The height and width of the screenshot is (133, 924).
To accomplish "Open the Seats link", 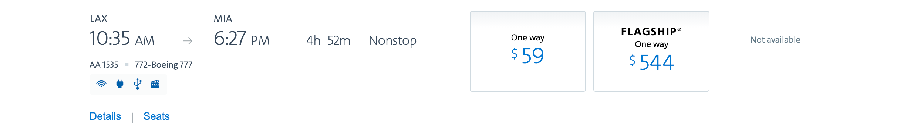I will [x=156, y=116].
